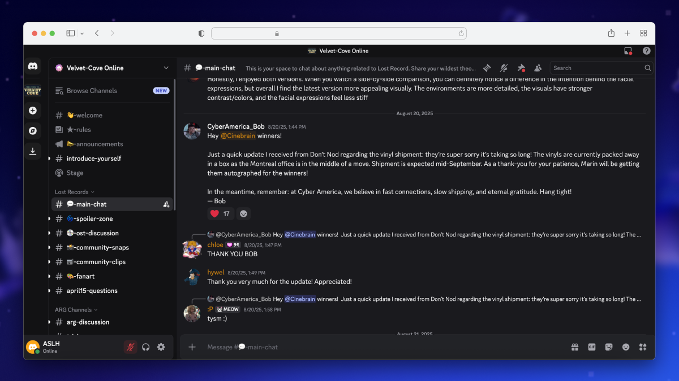679x381 pixels.
Task: Toggle channel notification mute bell
Action: tap(504, 68)
